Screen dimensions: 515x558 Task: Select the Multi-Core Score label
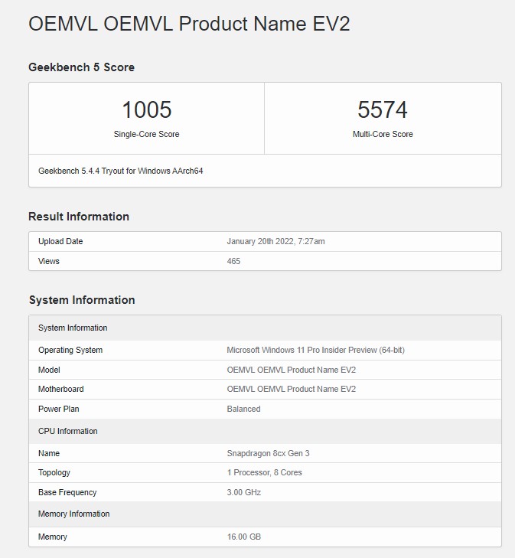[383, 134]
